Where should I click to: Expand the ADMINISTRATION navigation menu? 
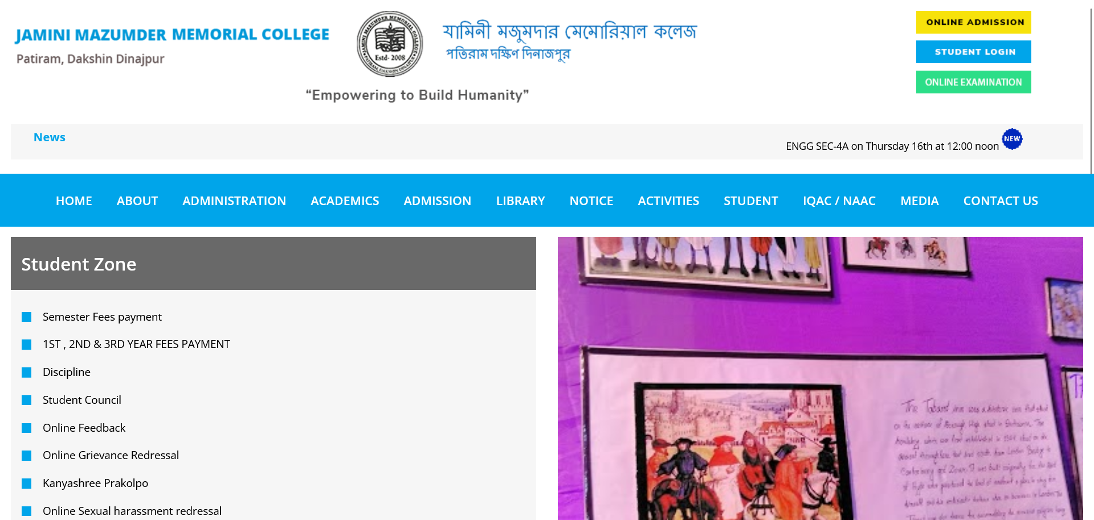234,200
